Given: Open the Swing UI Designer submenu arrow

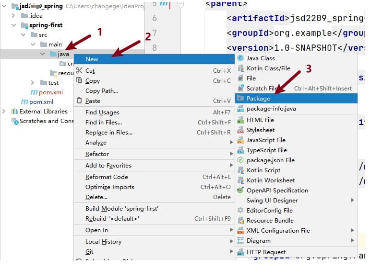Looking at the screenshot, I should tap(353, 200).
